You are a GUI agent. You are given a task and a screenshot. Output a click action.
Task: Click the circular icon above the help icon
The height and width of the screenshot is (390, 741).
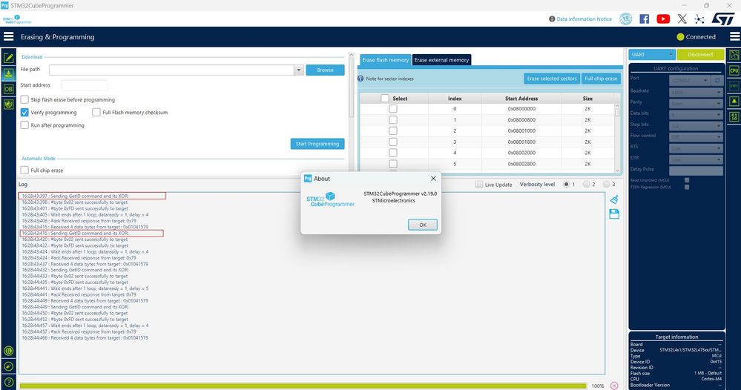8,366
